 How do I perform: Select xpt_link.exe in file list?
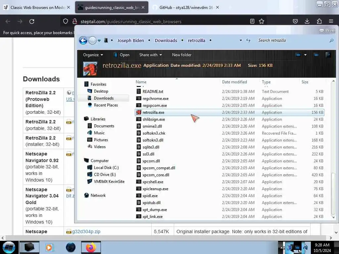pyautogui.click(x=152, y=217)
